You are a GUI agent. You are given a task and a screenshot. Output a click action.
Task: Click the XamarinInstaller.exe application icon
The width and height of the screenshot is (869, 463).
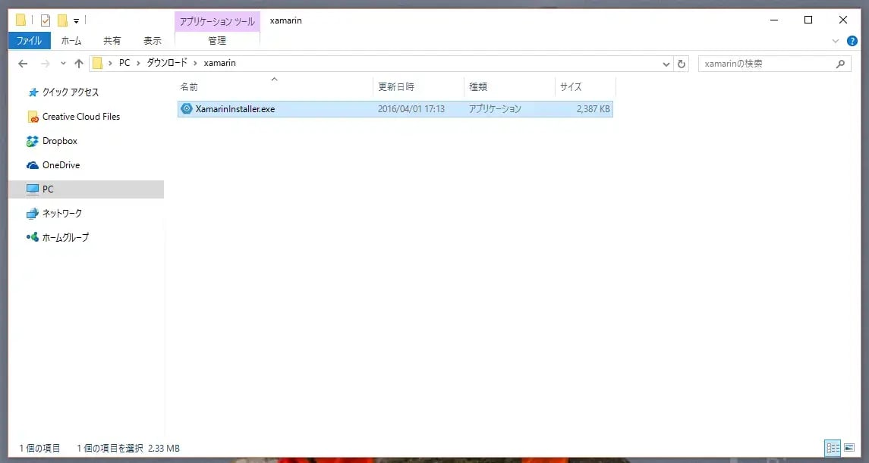pyautogui.click(x=187, y=109)
